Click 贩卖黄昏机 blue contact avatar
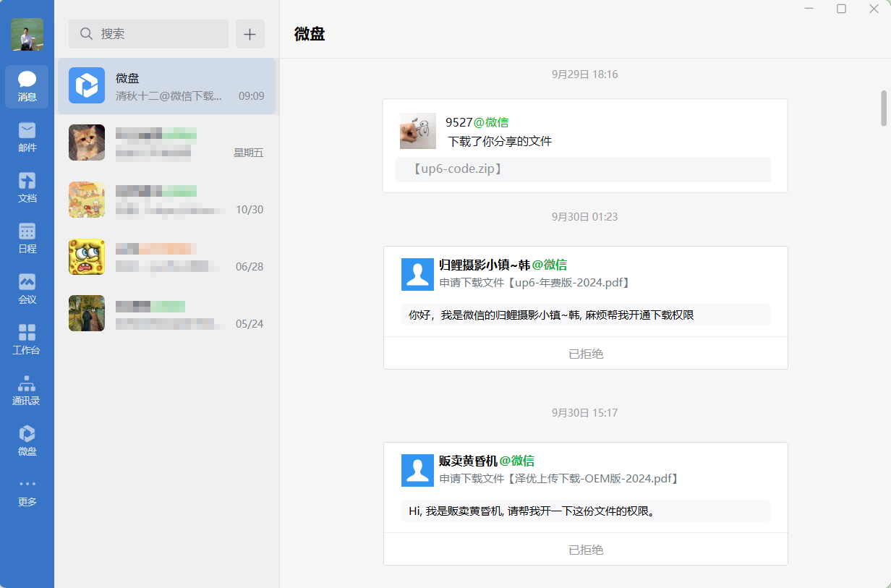The width and height of the screenshot is (891, 588). click(x=417, y=470)
